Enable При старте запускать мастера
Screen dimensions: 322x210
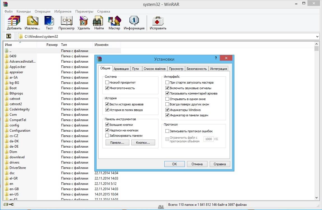click(x=167, y=82)
